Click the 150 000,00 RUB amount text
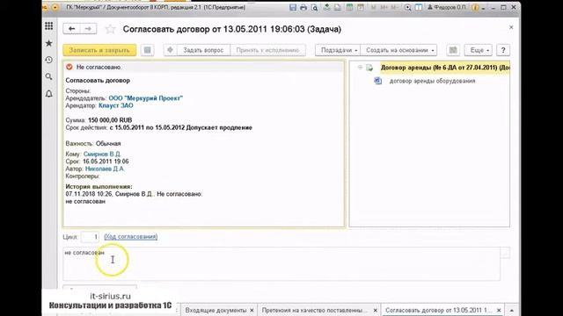 pos(110,120)
